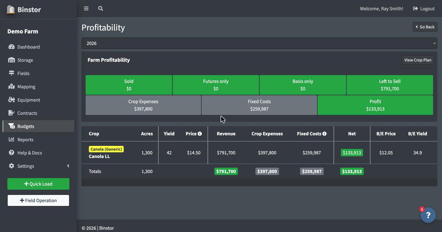Viewport: 442px width, 232px height.
Task: Click the Binstor footer link
Action: [107, 228]
